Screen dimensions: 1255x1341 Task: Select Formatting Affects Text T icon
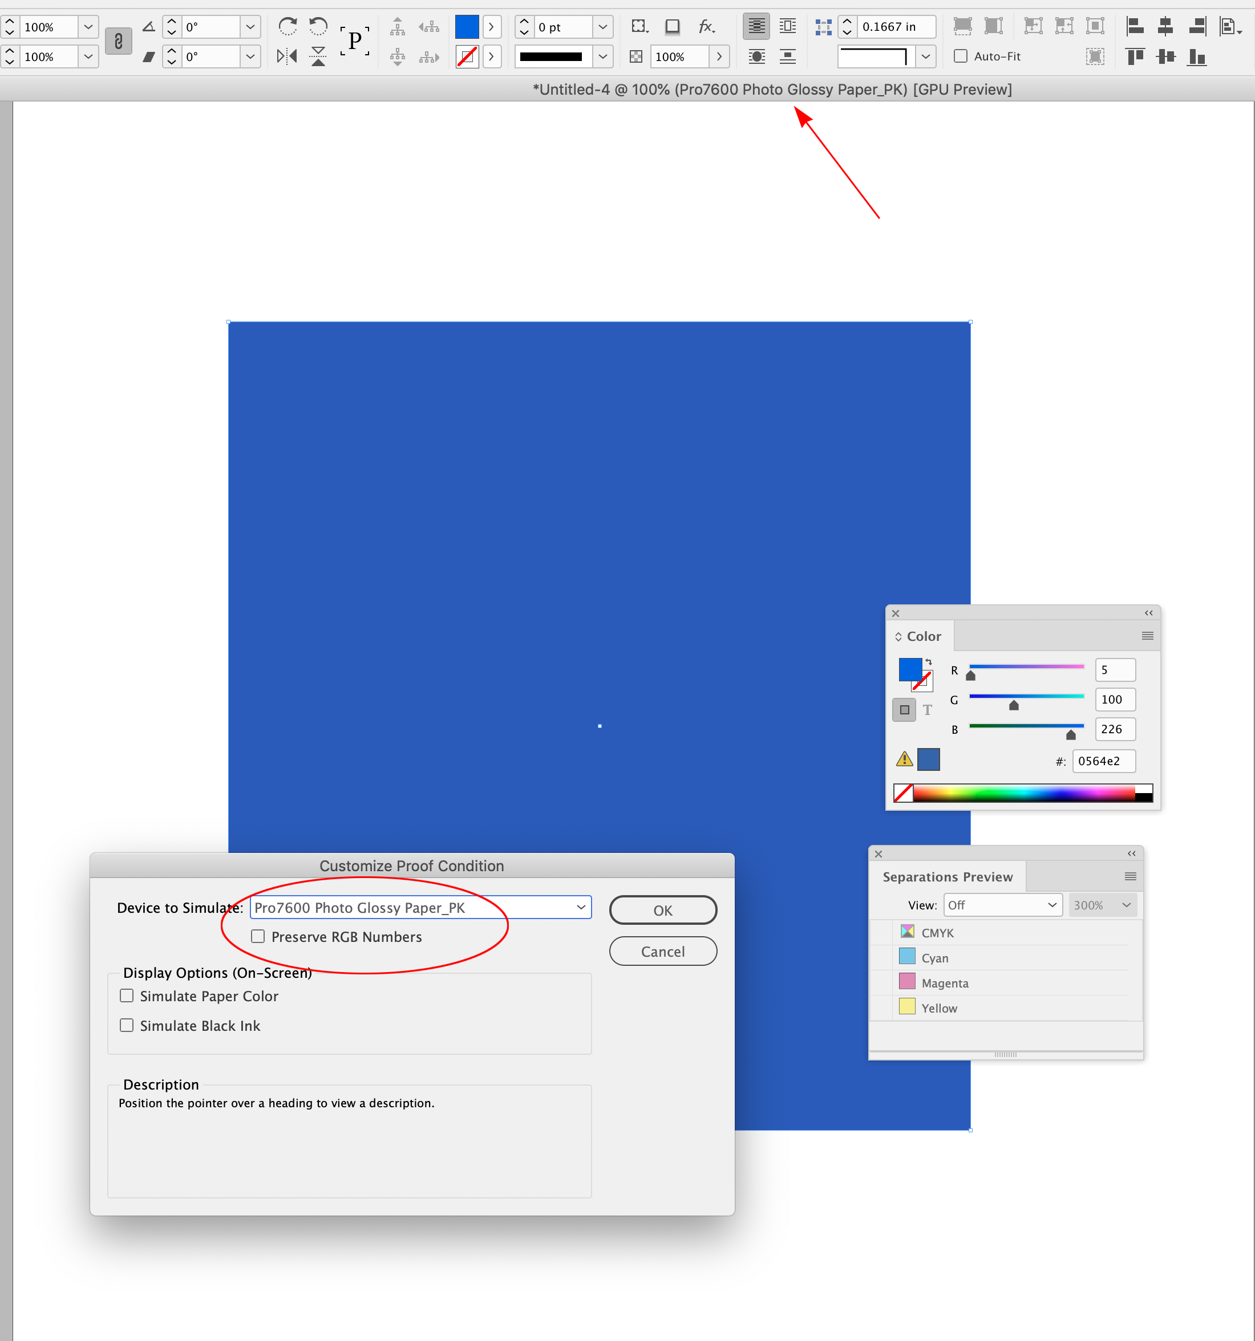click(x=928, y=710)
